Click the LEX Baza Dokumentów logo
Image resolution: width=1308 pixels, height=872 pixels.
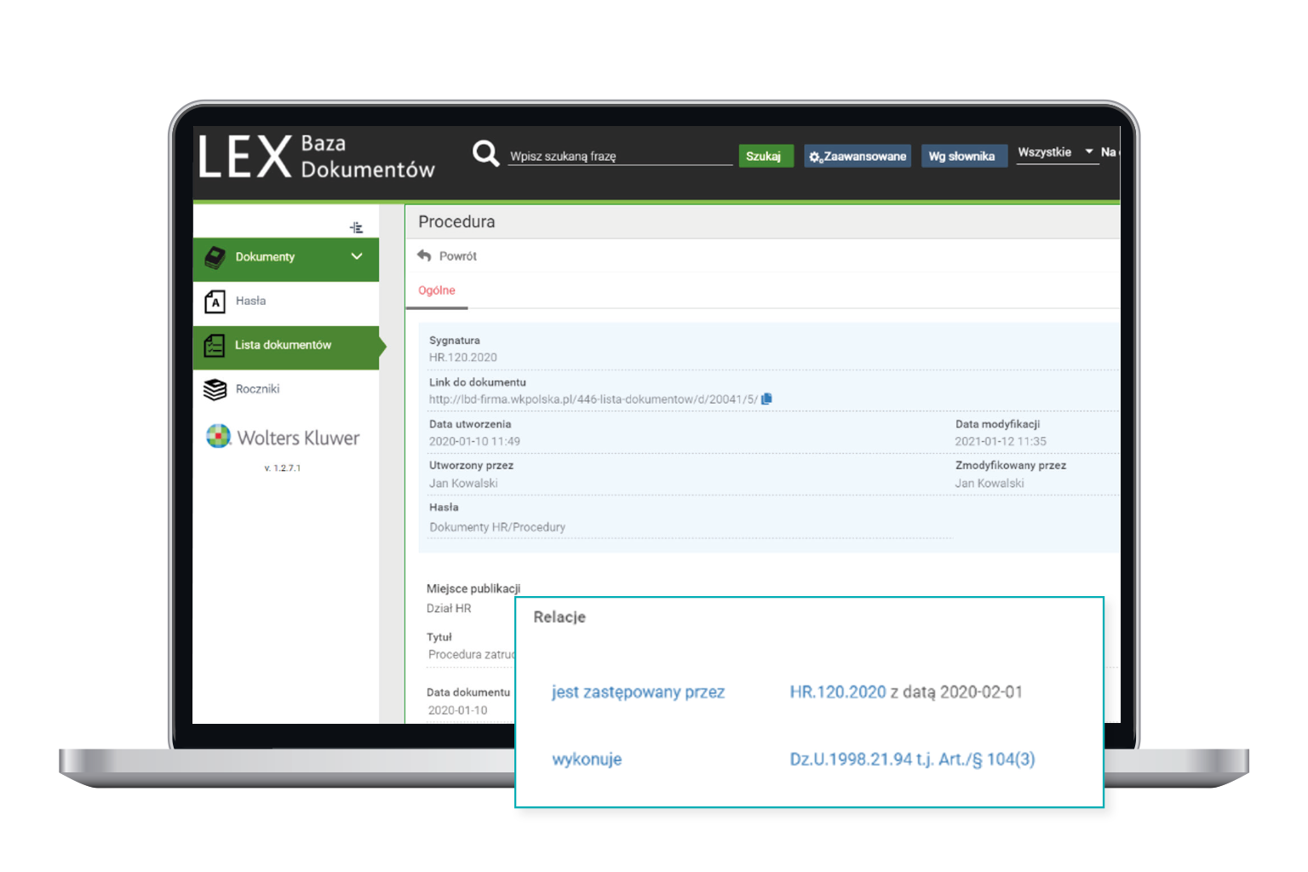pos(317,157)
